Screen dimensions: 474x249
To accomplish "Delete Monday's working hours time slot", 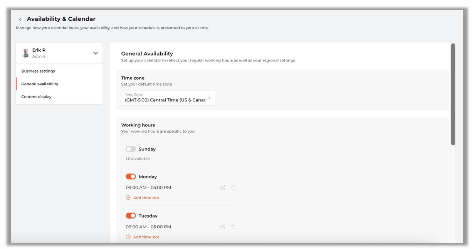I will tap(233, 188).
